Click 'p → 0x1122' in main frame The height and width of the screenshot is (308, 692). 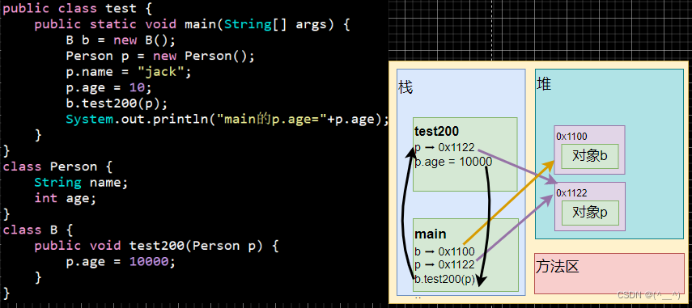point(444,265)
